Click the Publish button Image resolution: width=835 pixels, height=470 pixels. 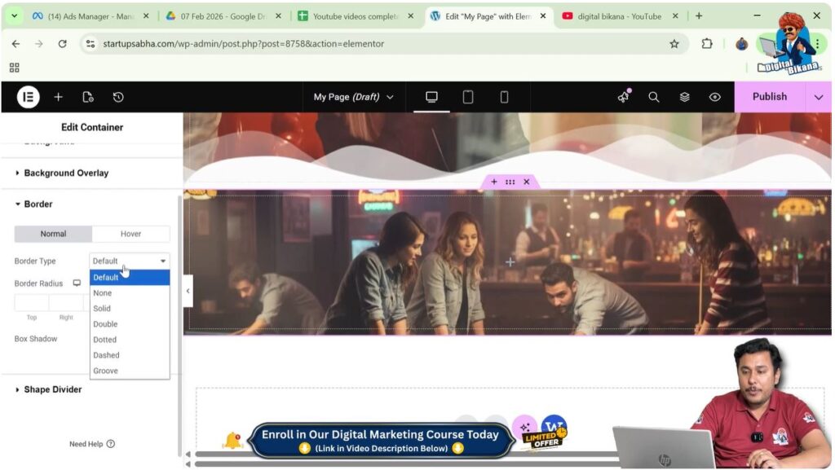[769, 97]
